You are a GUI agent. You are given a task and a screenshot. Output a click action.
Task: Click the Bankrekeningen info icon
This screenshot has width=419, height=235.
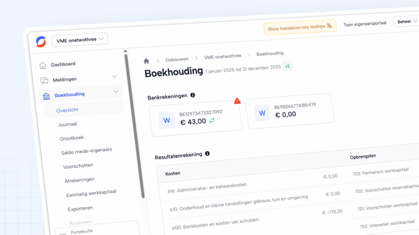pos(192,95)
